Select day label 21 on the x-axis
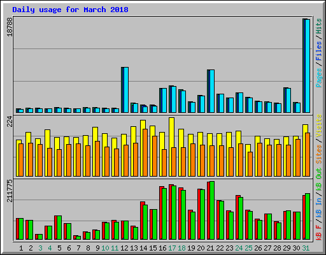This screenshot has height=255, width=326. [210, 248]
